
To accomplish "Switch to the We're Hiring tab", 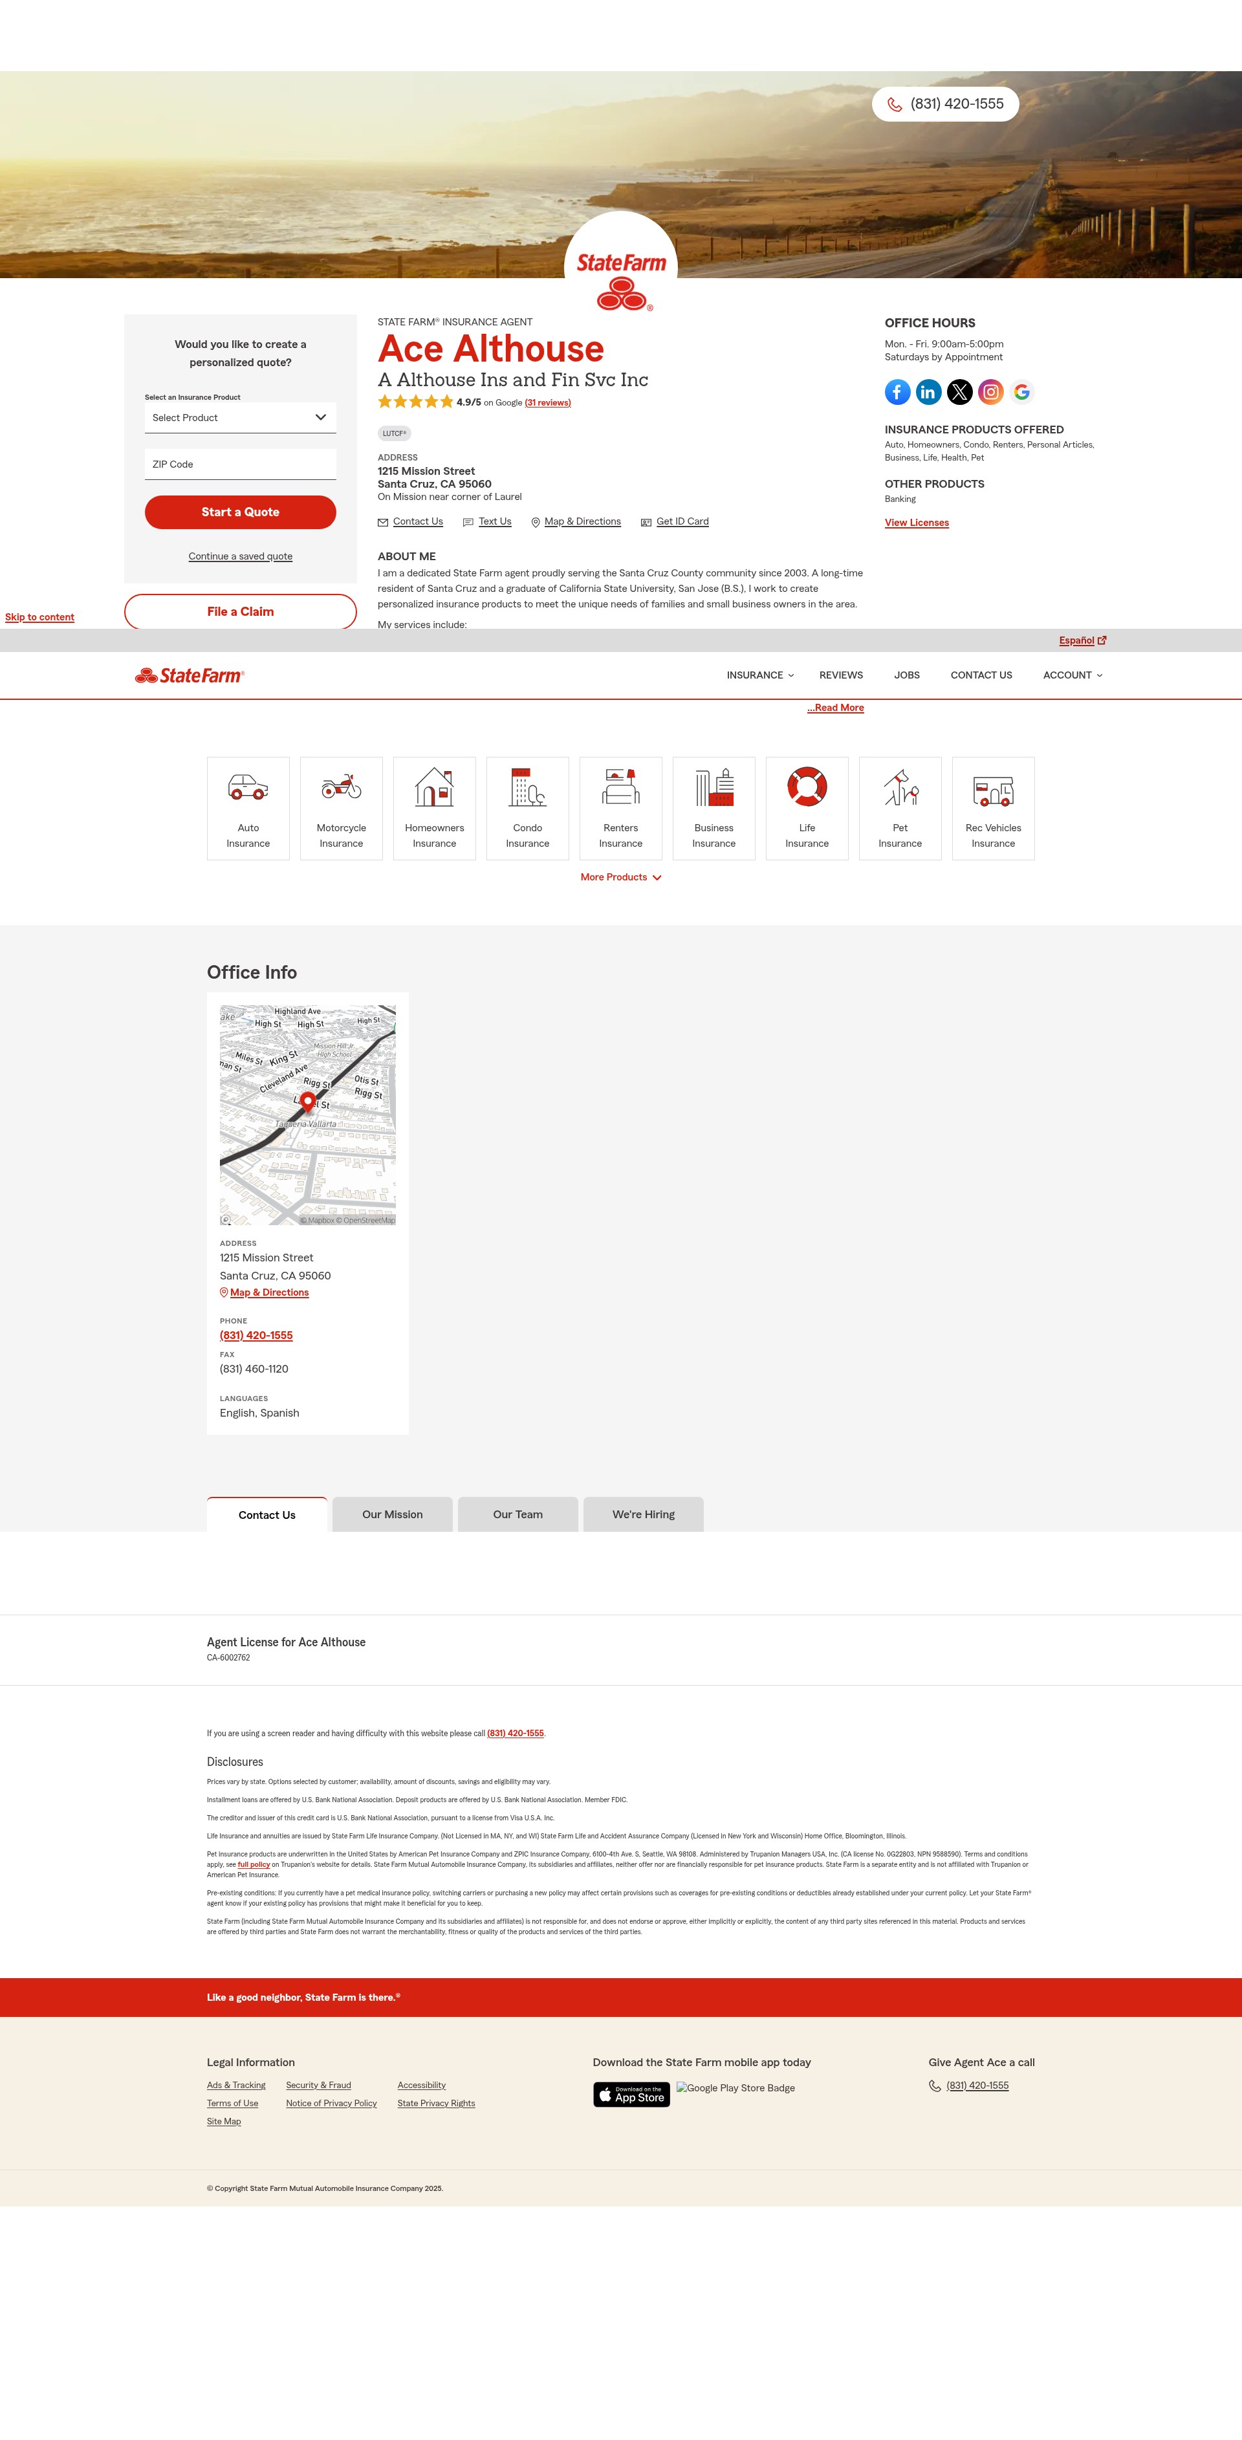I will (643, 1514).
